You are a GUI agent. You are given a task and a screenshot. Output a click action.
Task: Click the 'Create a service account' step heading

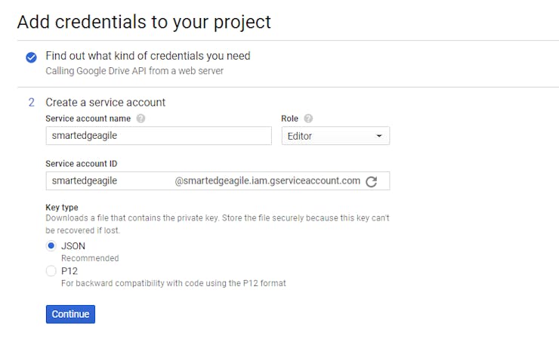(x=105, y=102)
